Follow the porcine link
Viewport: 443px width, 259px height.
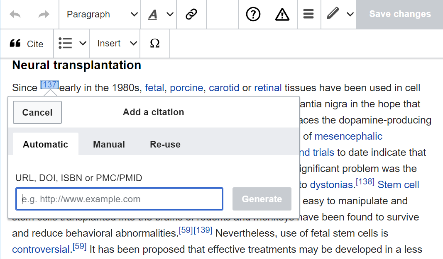(x=186, y=88)
